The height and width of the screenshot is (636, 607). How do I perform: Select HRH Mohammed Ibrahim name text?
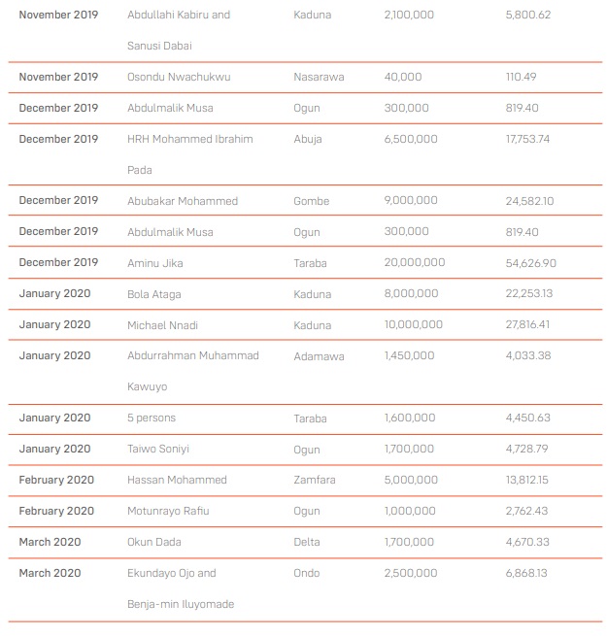tap(190, 139)
